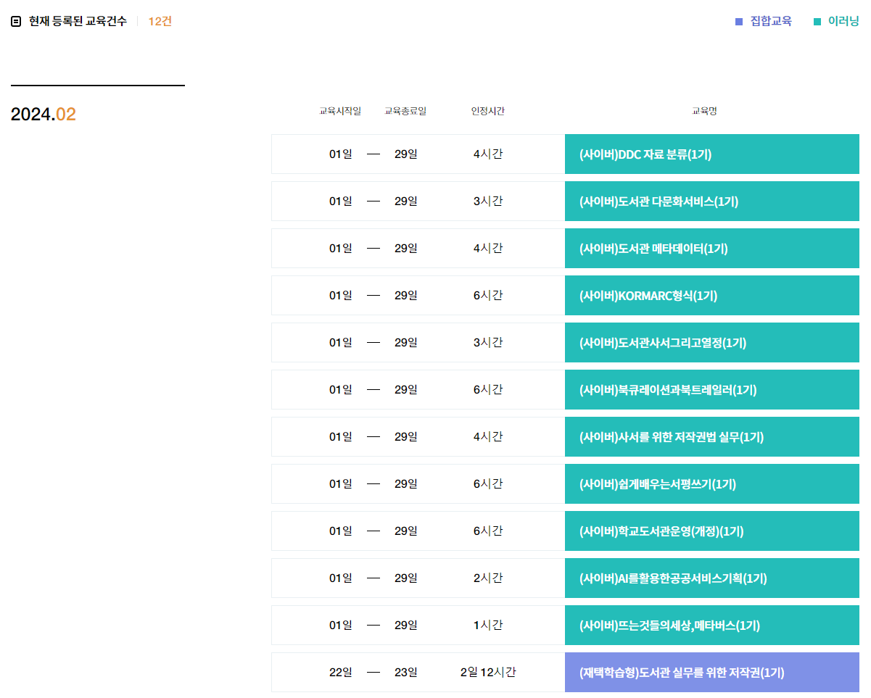Open (재택학습형)도서관 실무를 위한 저작권(1기) course
Image resolution: width=871 pixels, height=698 pixels.
point(712,673)
